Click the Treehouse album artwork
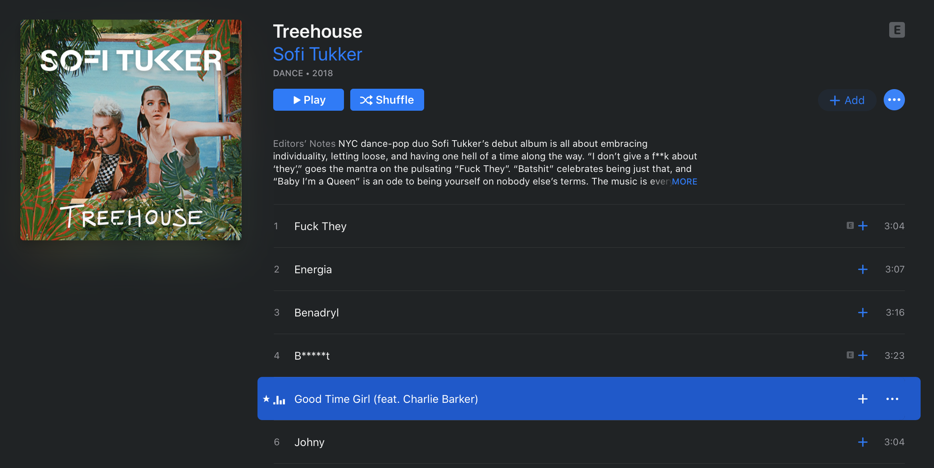 [131, 130]
